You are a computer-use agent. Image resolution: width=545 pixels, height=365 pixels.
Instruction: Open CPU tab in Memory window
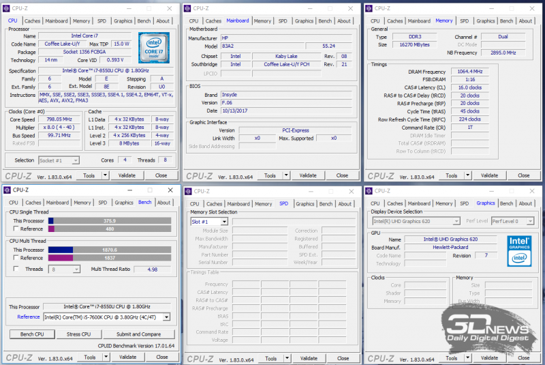coord(375,21)
